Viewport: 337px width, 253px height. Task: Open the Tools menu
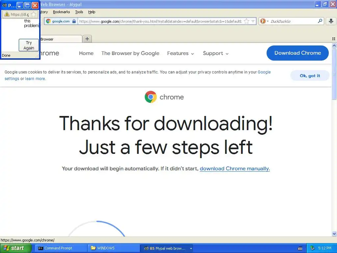tap(79, 12)
